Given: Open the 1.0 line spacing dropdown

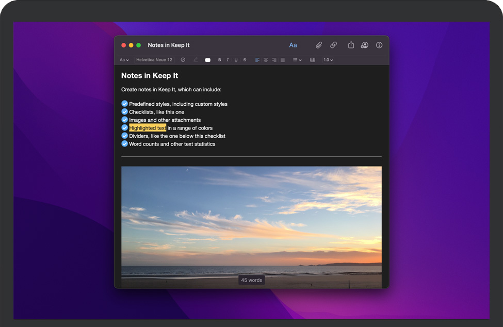Looking at the screenshot, I should point(328,60).
